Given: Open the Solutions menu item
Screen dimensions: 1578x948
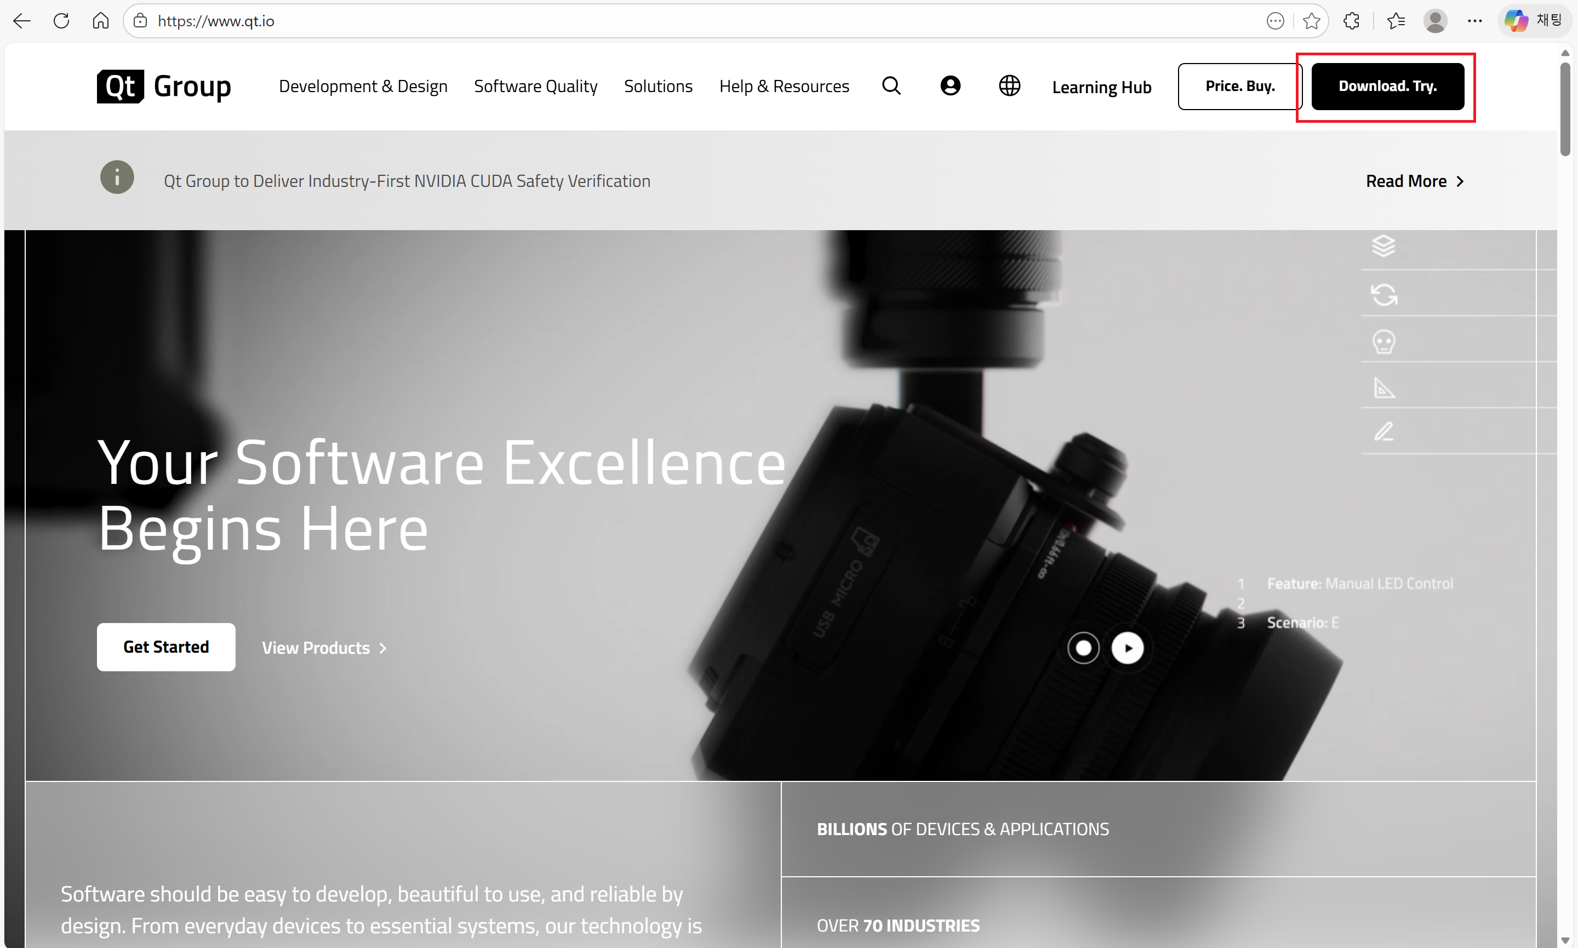Looking at the screenshot, I should [658, 86].
